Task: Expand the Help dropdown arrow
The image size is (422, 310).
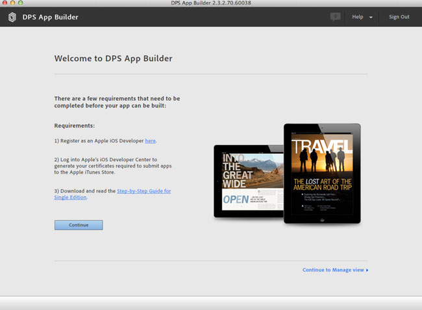Action: click(371, 18)
